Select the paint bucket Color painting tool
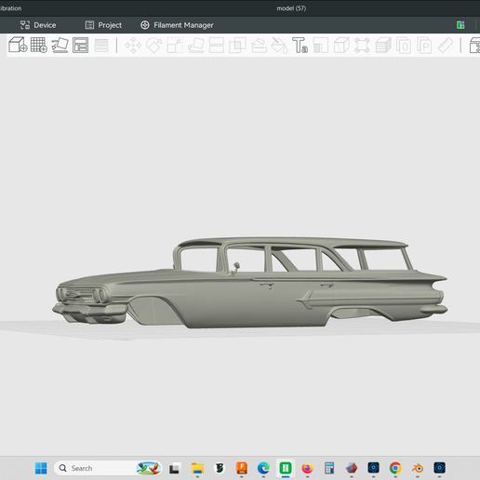 point(279,46)
